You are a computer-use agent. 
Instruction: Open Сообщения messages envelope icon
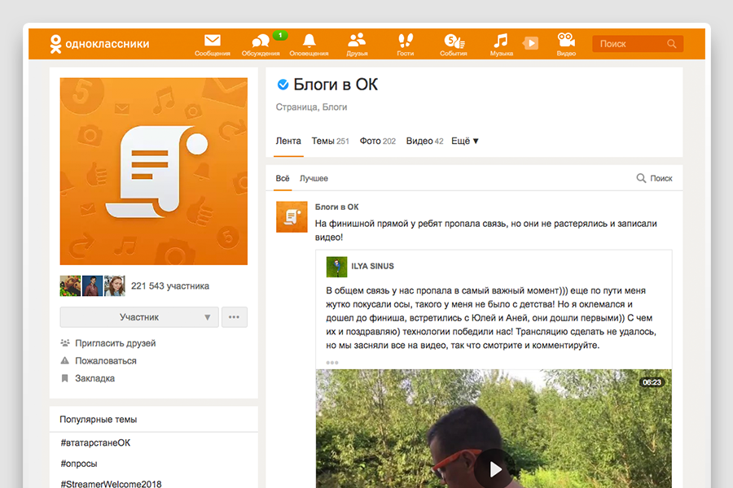click(x=212, y=41)
